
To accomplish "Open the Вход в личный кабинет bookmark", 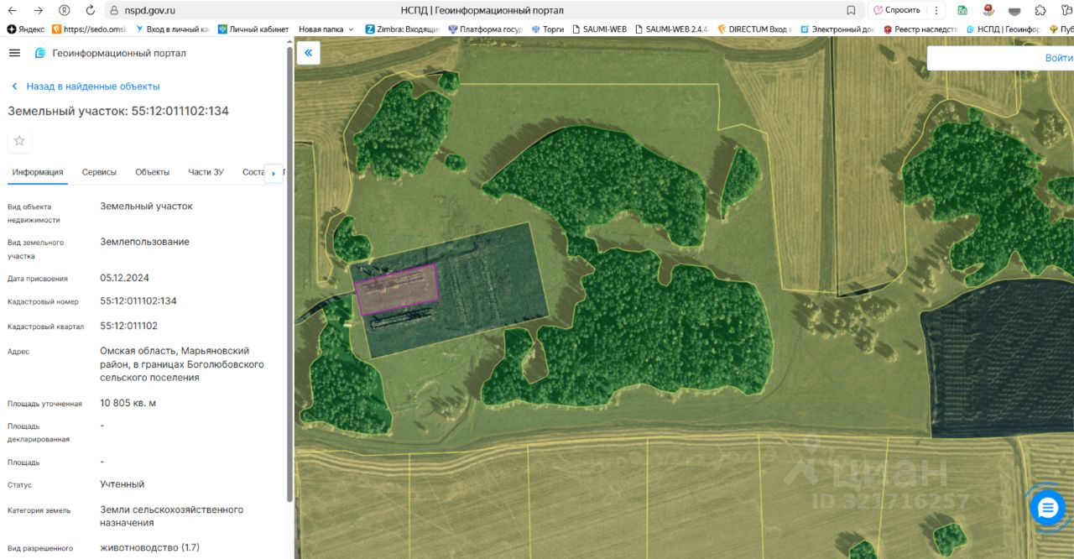I will [171, 29].
